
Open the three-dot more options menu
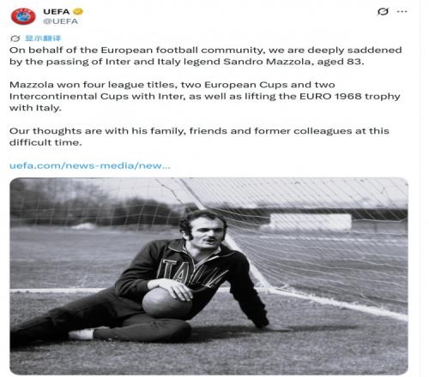click(402, 11)
